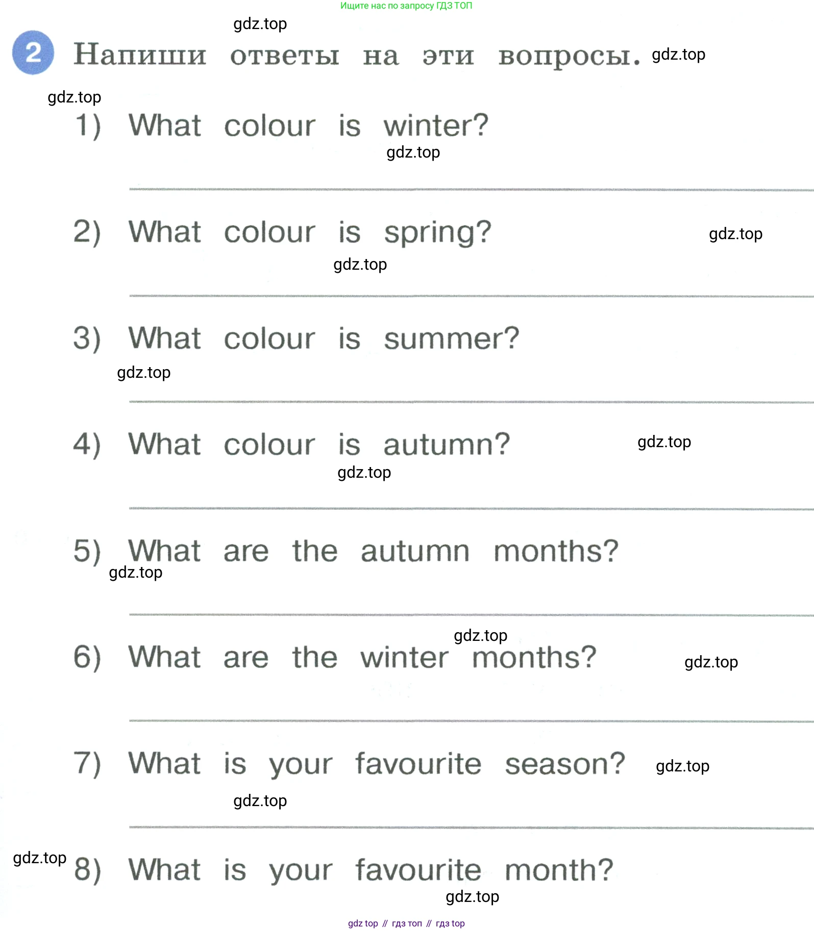Click the gdz.top watermark beside the favourite season question
Screen dimensions: 814x931
pos(682,766)
